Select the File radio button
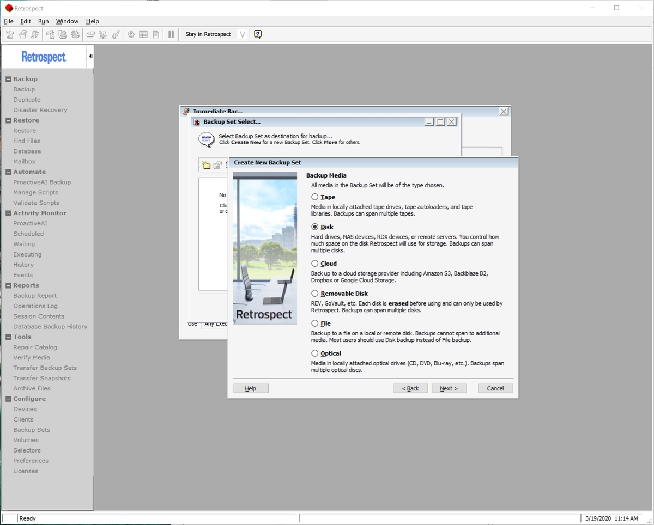The image size is (654, 525). [x=315, y=323]
